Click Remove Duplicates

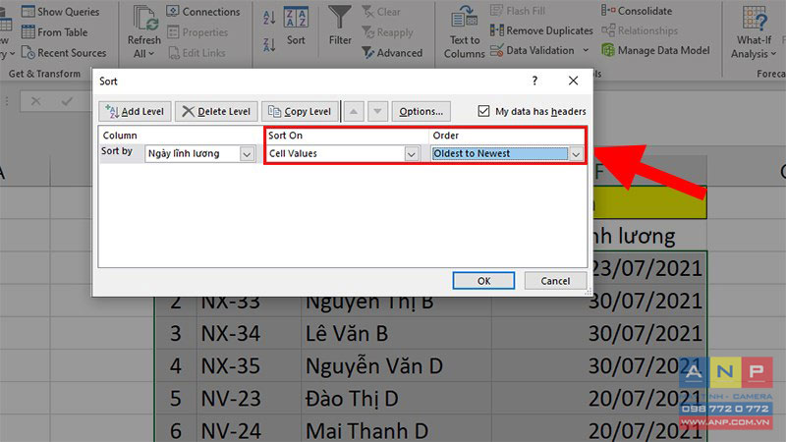(x=541, y=30)
